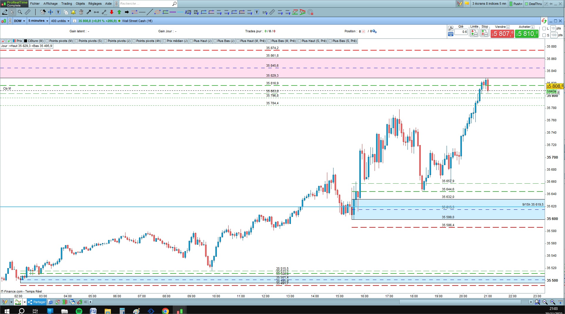Activate the magnifier zoom tool
565x314 pixels.
tap(20, 12)
